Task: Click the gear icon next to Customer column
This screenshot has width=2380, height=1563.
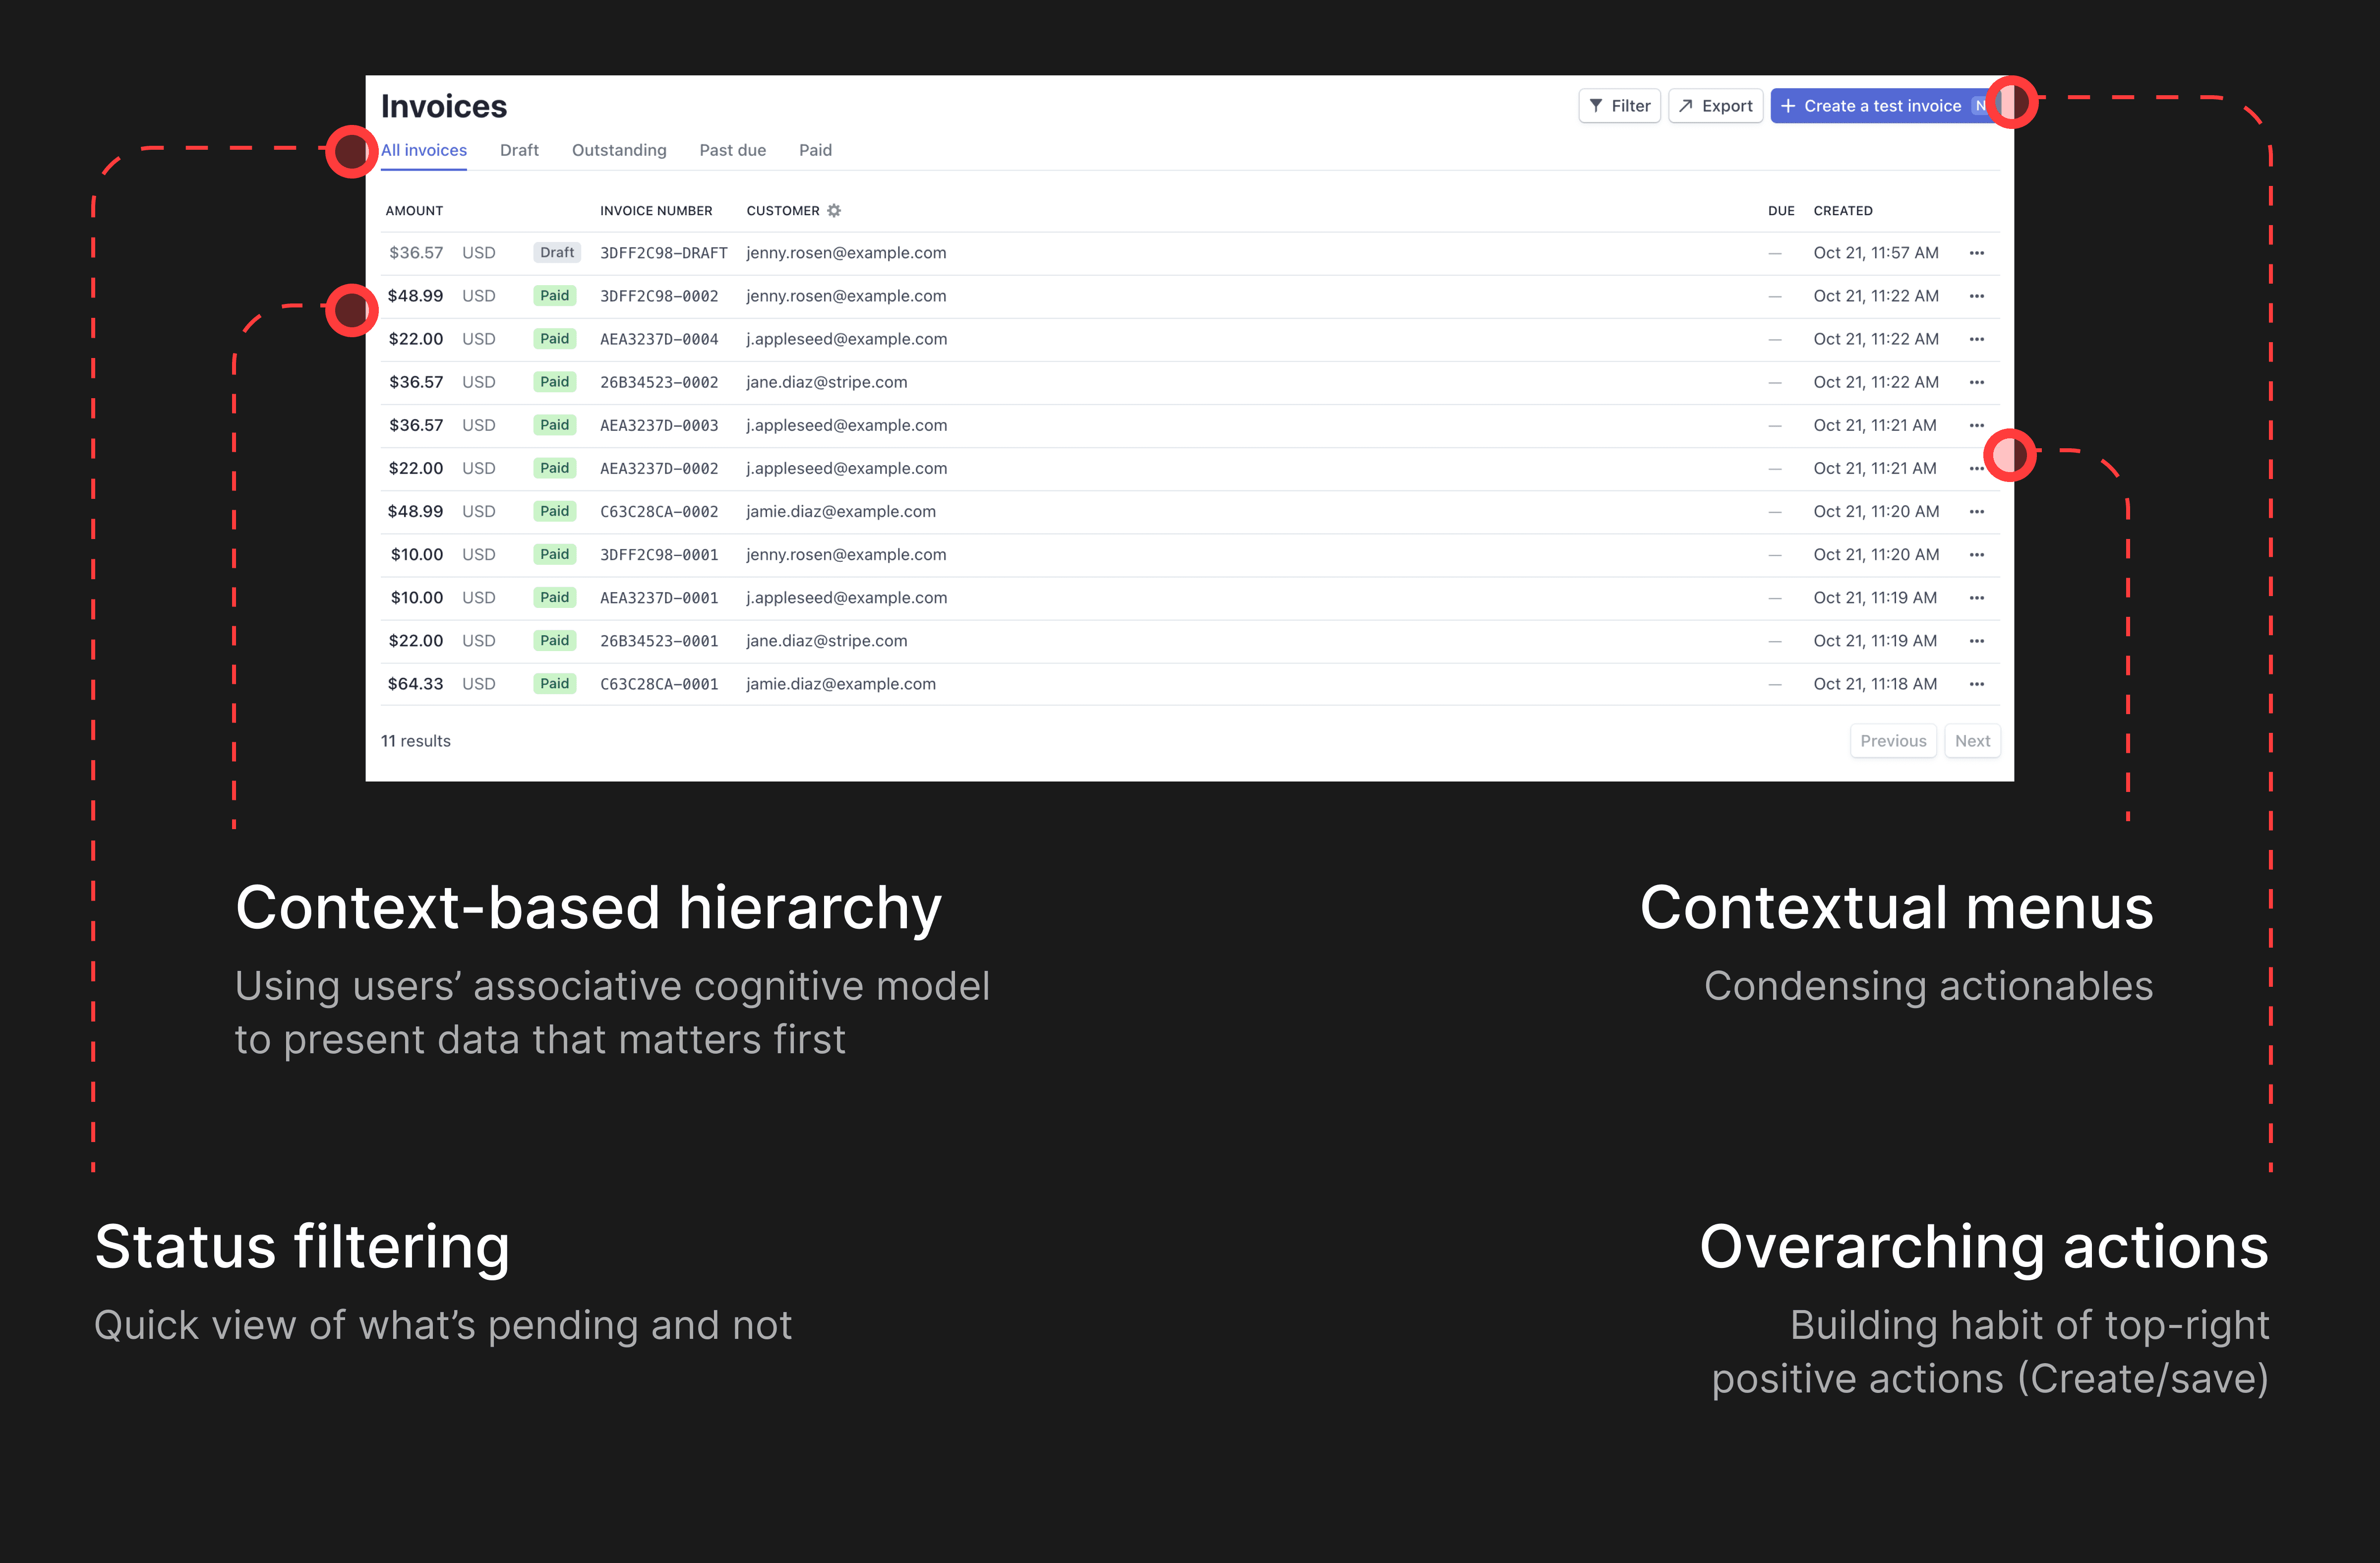Action: (x=834, y=210)
